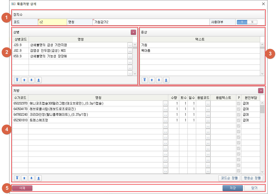Image resolution: width=277 pixels, height=194 pixels.
Task: Move diagnosis row to top in 상병 panel
Action: [17, 80]
